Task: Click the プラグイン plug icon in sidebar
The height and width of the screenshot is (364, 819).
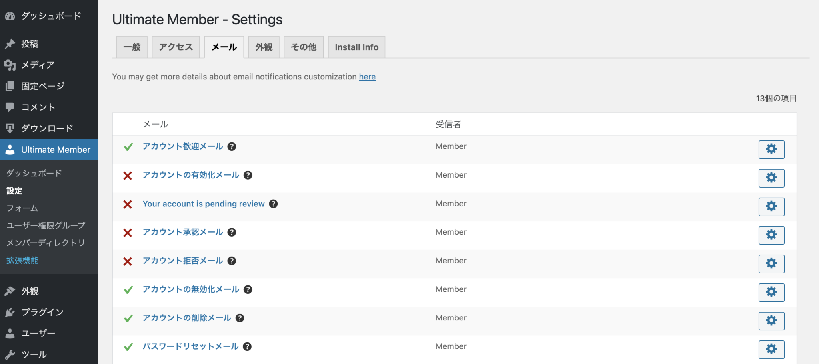Action: [x=10, y=312]
